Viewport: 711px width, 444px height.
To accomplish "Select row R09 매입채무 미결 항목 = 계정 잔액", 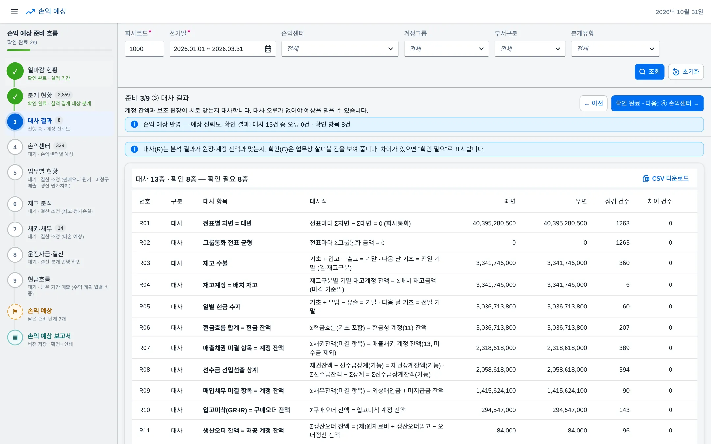I will (x=414, y=391).
